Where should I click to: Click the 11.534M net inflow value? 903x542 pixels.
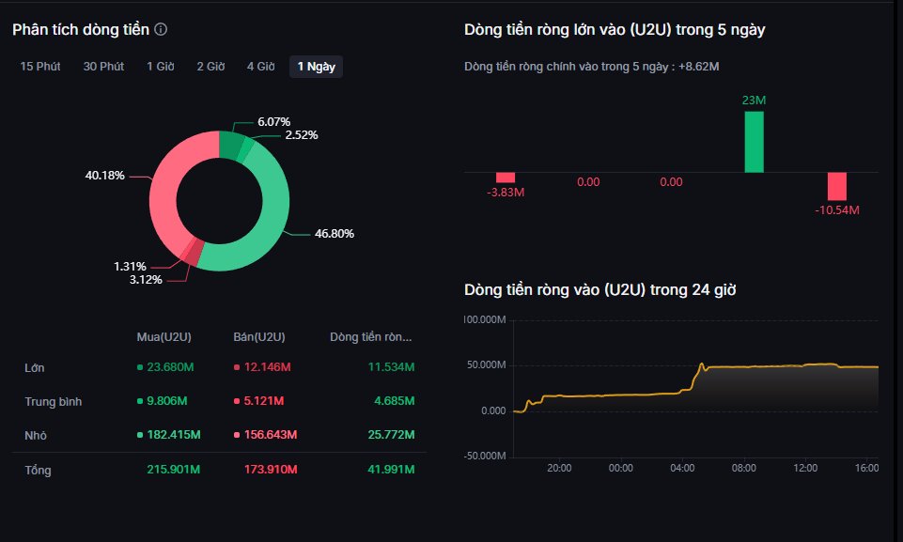[x=391, y=367]
